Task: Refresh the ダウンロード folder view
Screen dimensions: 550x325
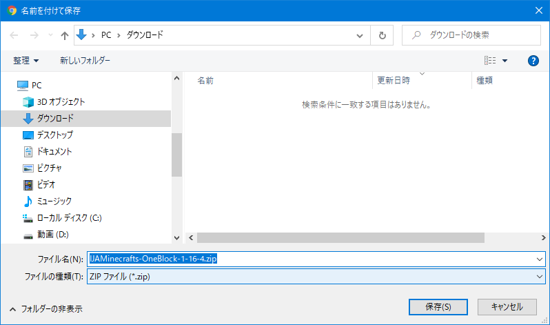Action: [x=383, y=35]
